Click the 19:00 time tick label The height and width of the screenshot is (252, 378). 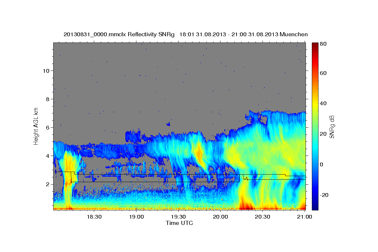[x=136, y=217]
